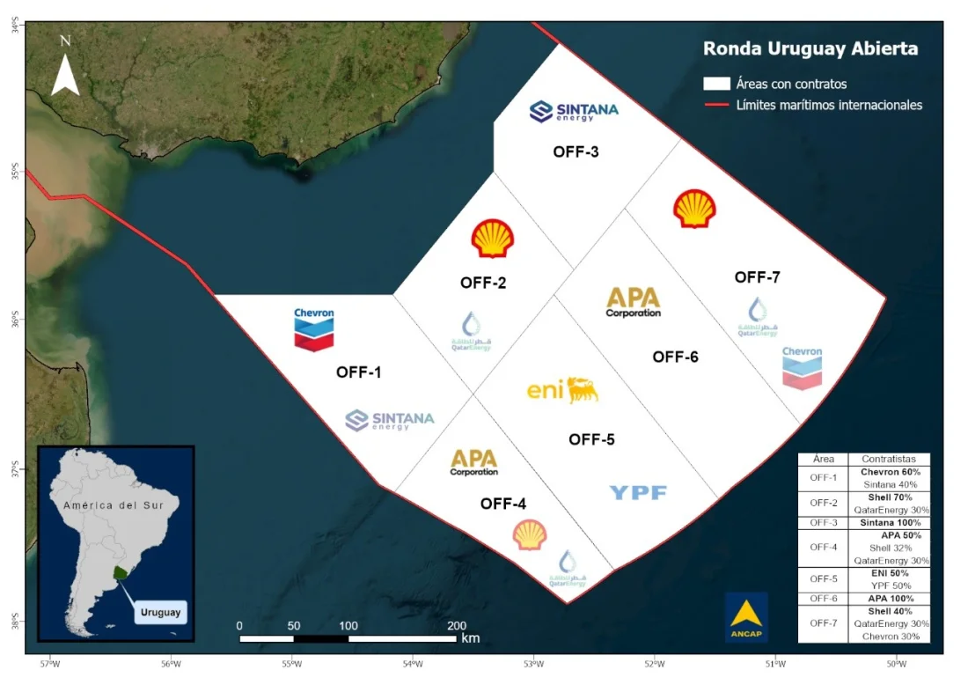Click the APA Corporation logo above OFF-6
The width and height of the screenshot is (968, 685).
coord(634,303)
